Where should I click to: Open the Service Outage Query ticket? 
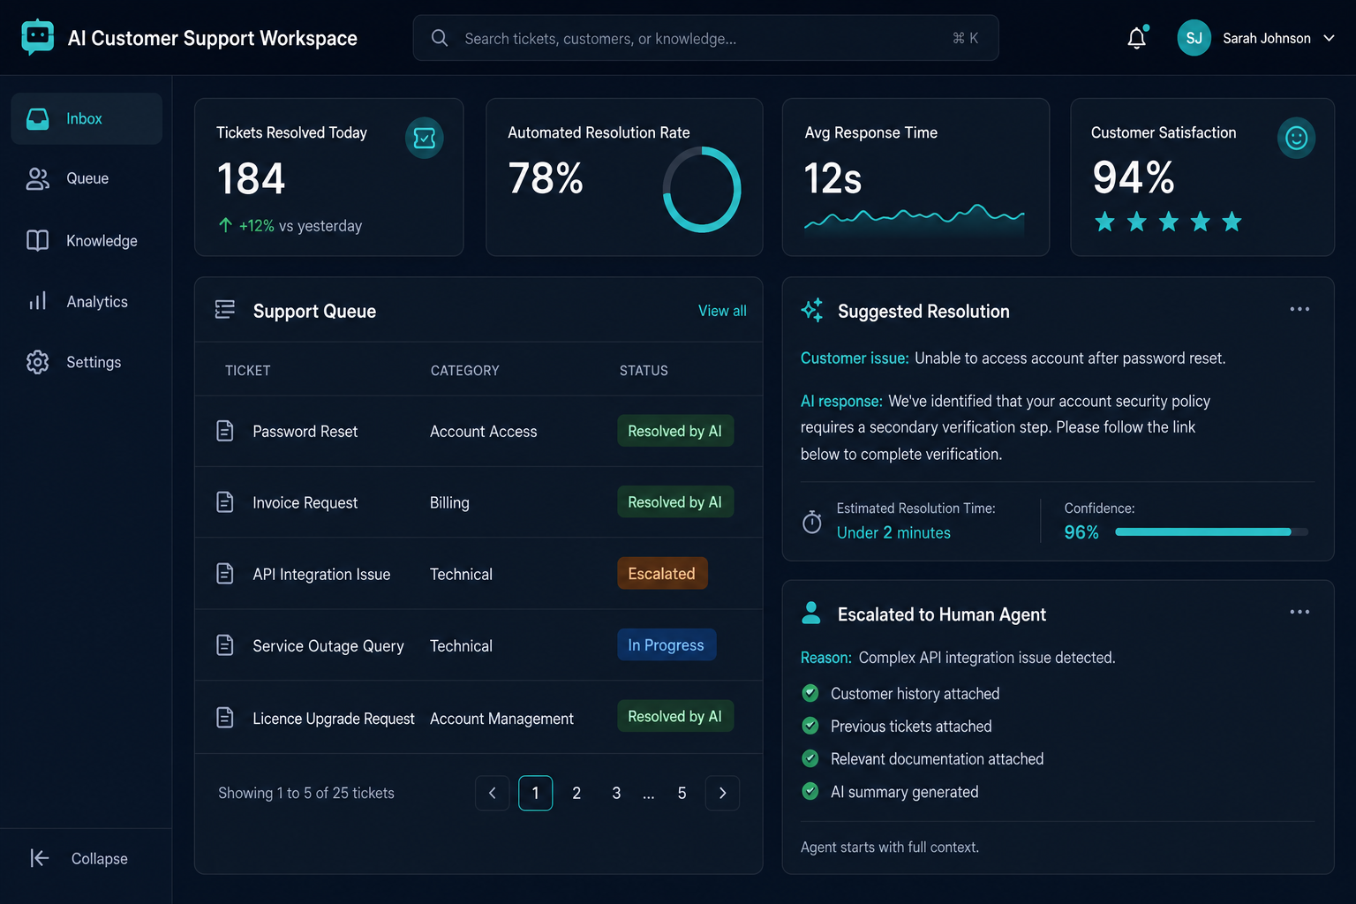click(x=328, y=646)
